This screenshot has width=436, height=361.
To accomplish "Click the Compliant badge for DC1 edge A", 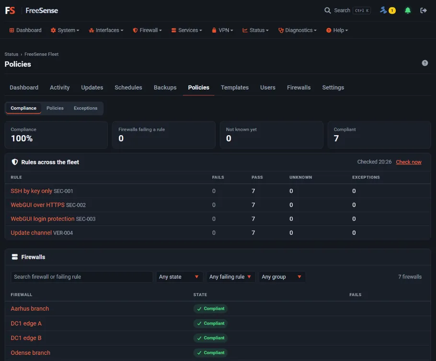I will pos(210,324).
